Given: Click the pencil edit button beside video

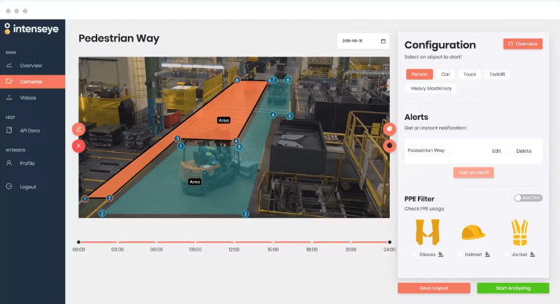Looking at the screenshot, I should [78, 129].
